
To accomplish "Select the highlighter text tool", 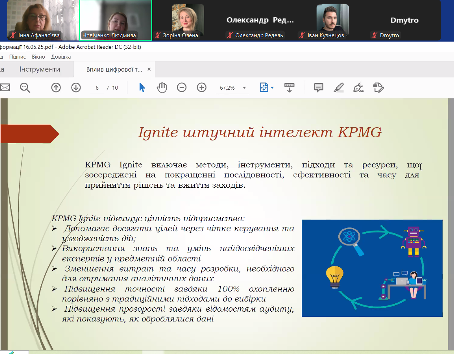I will (x=338, y=88).
